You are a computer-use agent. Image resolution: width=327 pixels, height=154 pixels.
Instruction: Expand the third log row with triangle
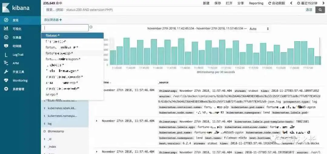click(x=96, y=152)
